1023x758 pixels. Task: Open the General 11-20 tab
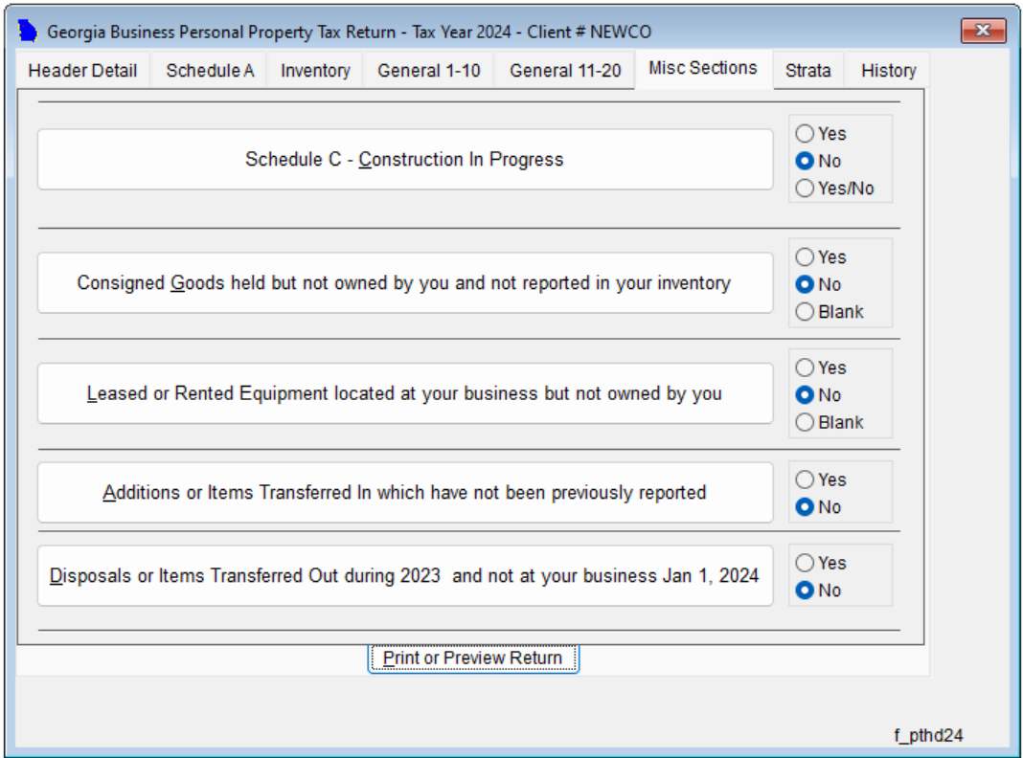click(x=565, y=71)
